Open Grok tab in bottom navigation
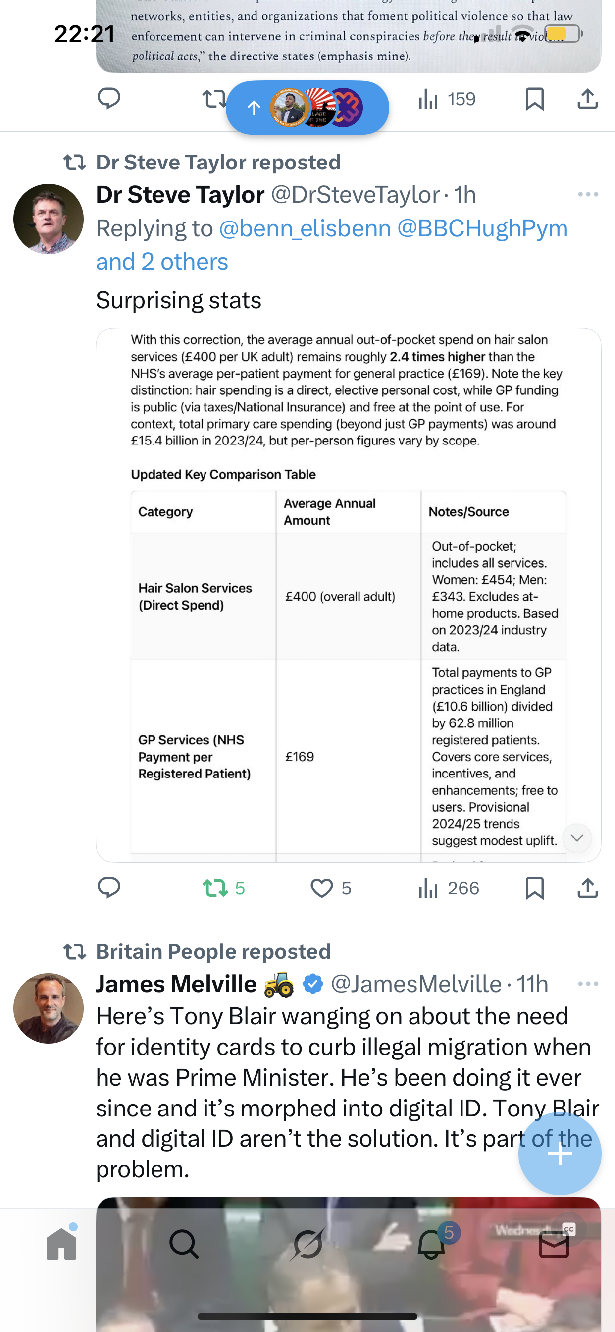The height and width of the screenshot is (1332, 615). tap(307, 1244)
